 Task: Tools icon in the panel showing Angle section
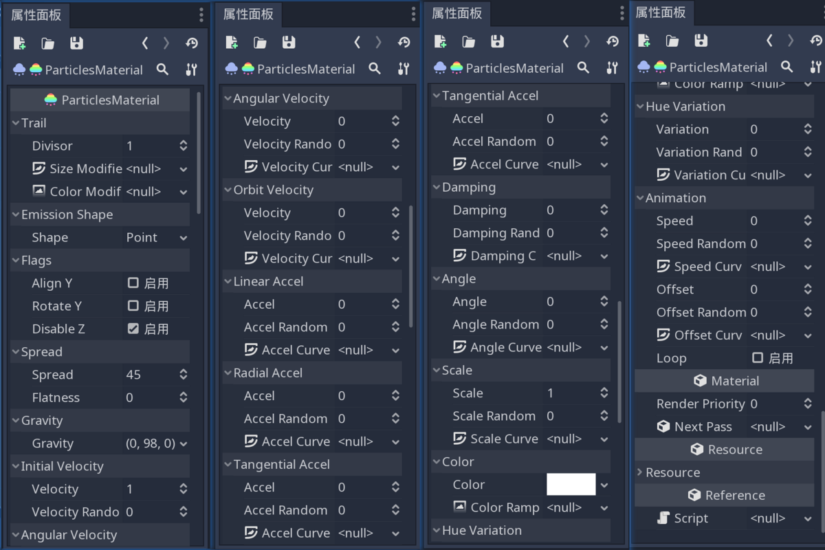(612, 67)
